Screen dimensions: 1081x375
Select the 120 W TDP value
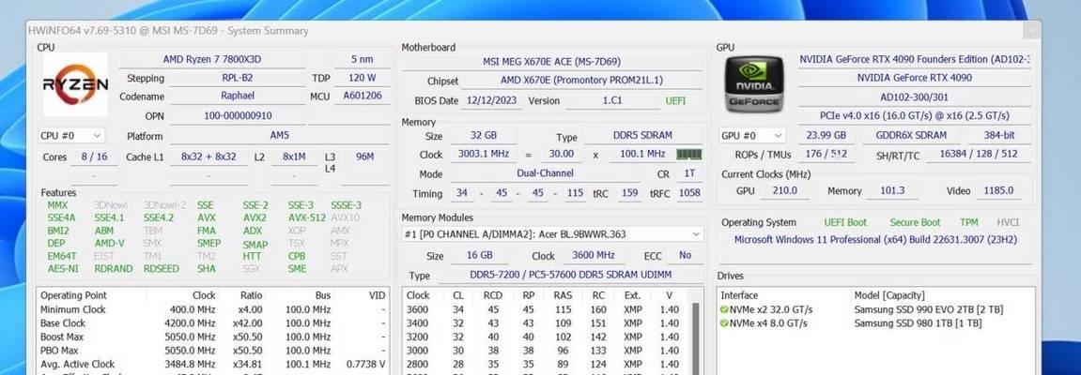tap(362, 78)
